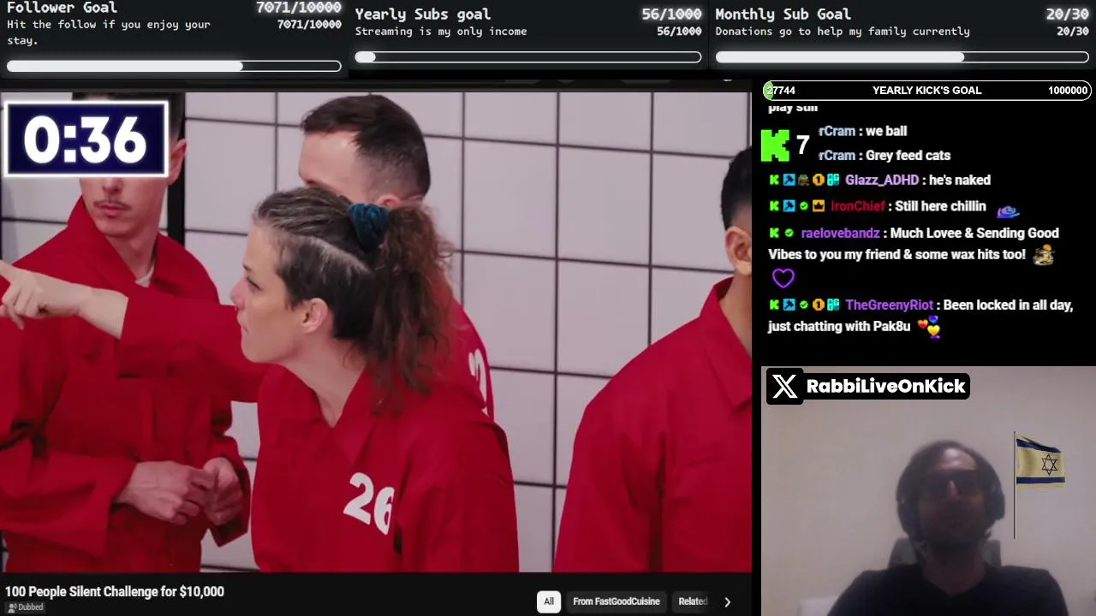This screenshot has width=1096, height=616.
Task: Click the teal badge directly left of Glazz_ADHD
Action: point(832,181)
